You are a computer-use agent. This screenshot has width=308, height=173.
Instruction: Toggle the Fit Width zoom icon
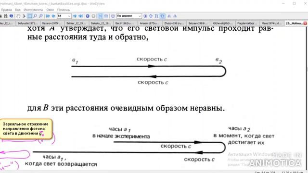[x=162, y=16]
